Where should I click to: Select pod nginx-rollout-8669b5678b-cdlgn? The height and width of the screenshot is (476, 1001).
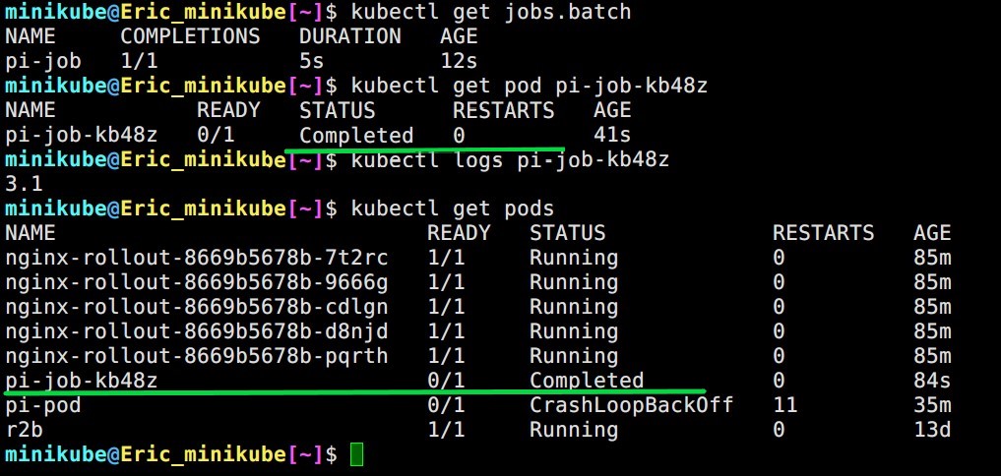pyautogui.click(x=197, y=308)
